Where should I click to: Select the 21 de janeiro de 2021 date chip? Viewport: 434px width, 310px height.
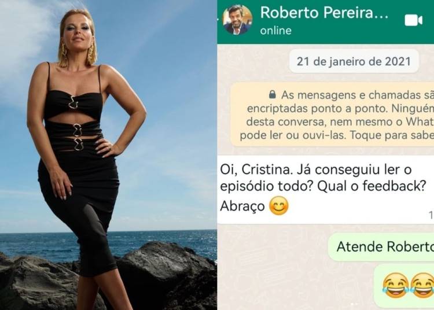pyautogui.click(x=354, y=61)
